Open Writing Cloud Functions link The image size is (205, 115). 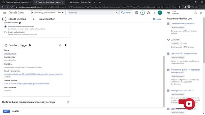pyautogui.click(x=182, y=90)
